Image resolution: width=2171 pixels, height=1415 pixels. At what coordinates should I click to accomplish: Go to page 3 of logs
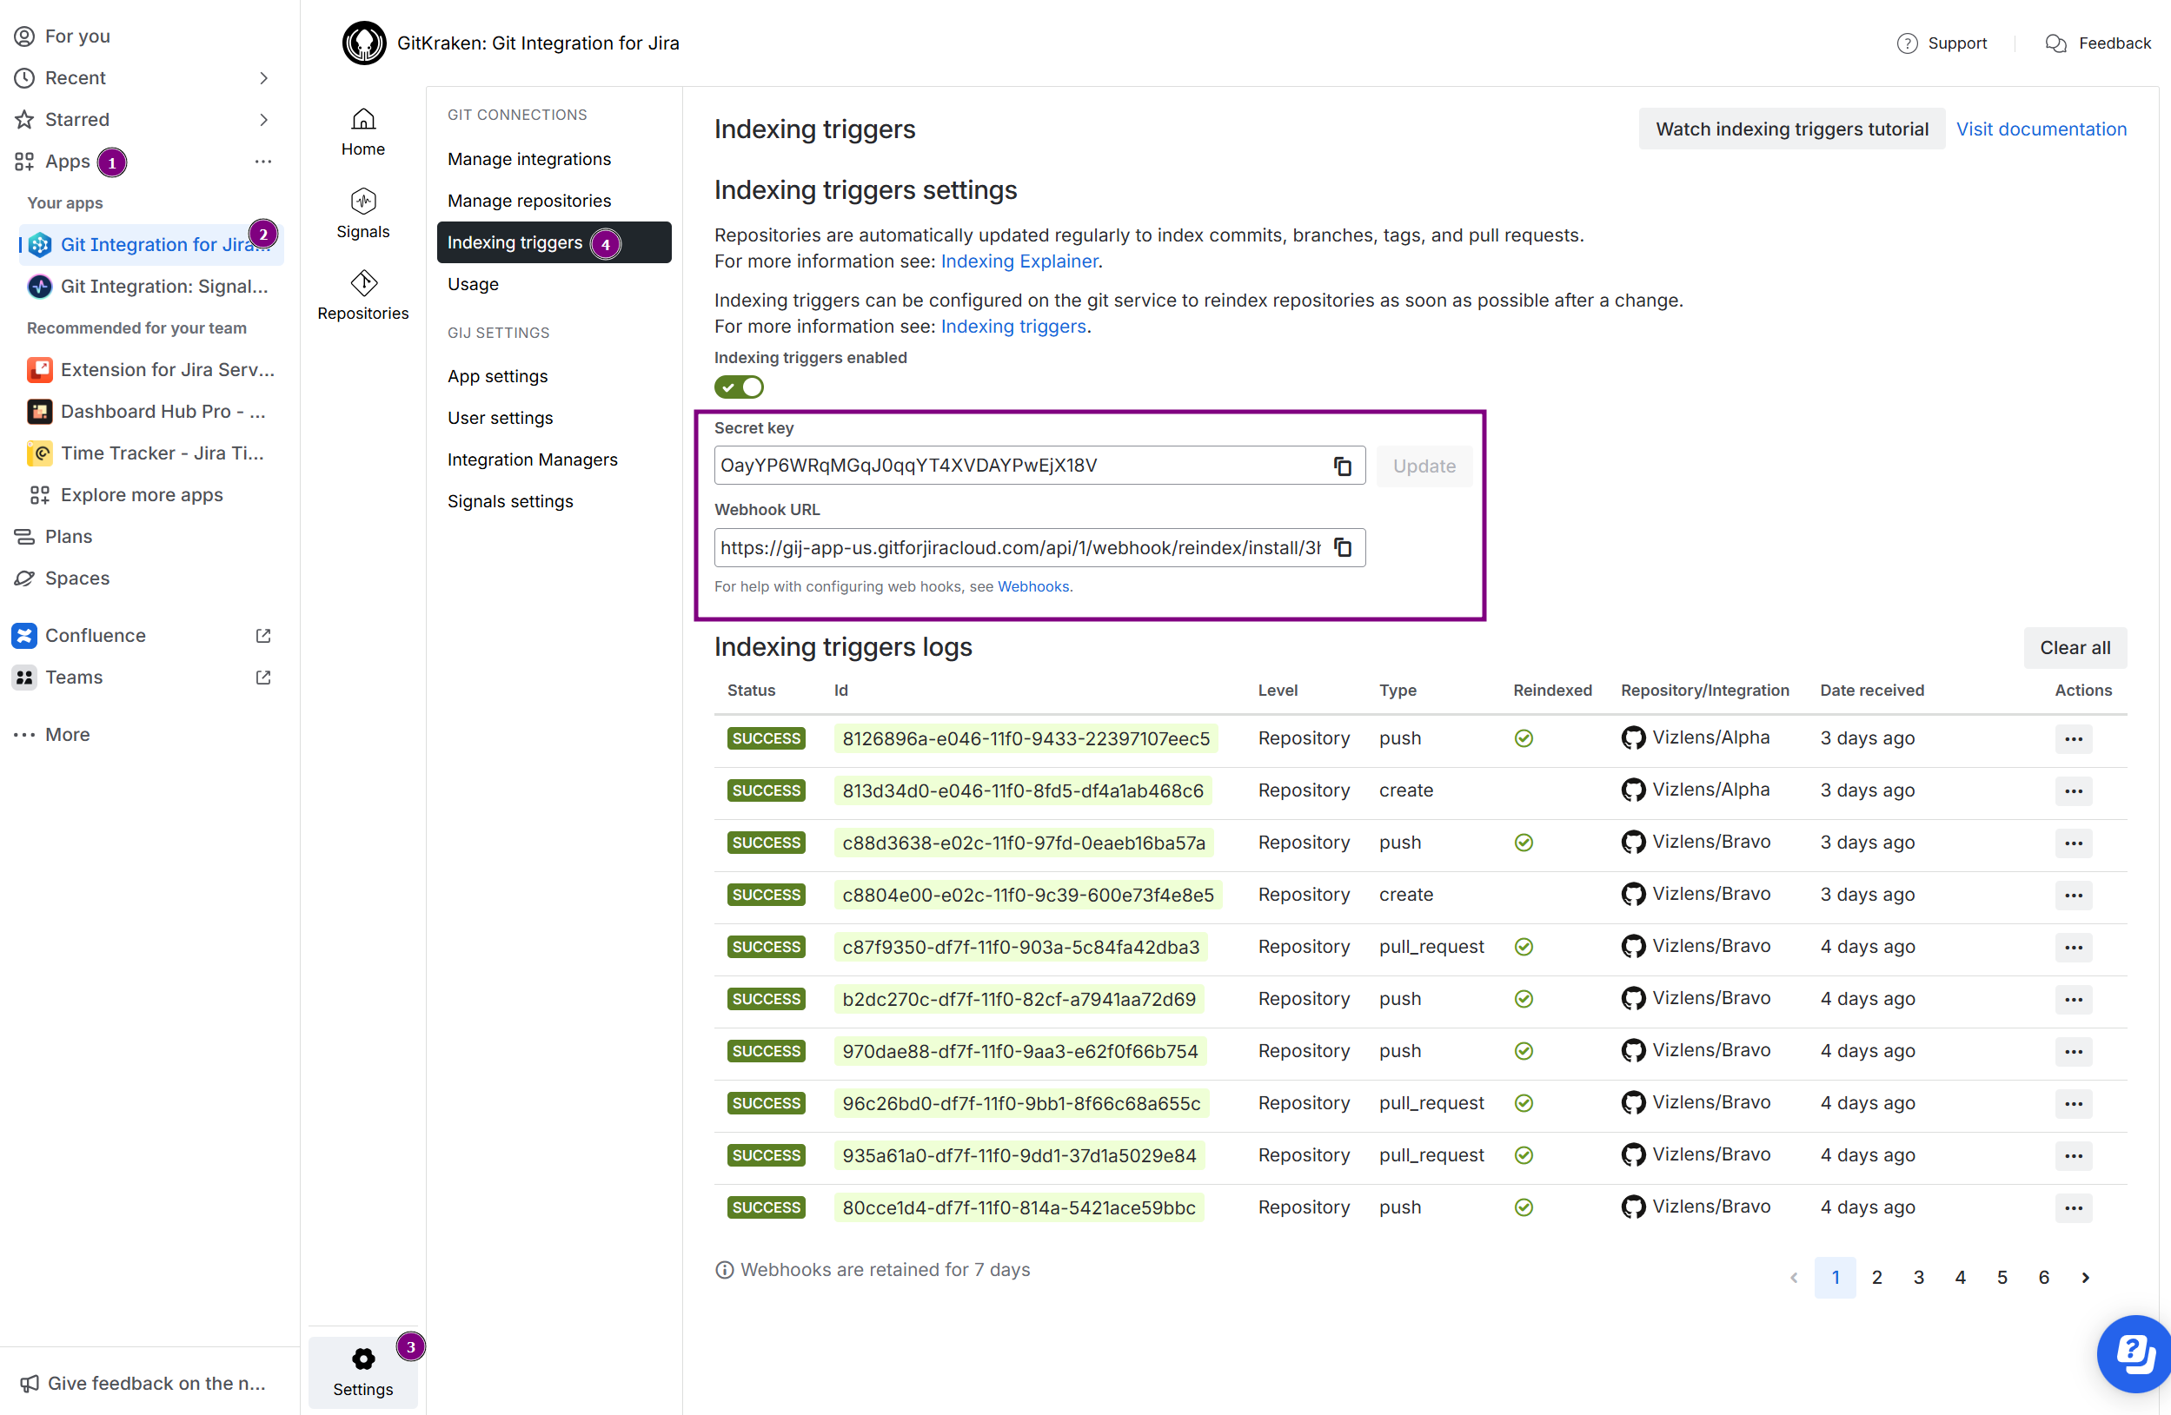[1918, 1278]
